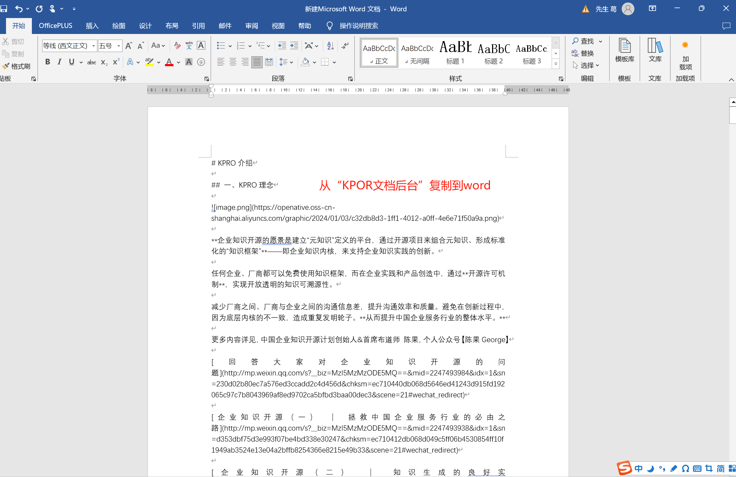Image resolution: width=736 pixels, height=477 pixels.
Task: Decrease paragraph indent
Action: [x=282, y=46]
